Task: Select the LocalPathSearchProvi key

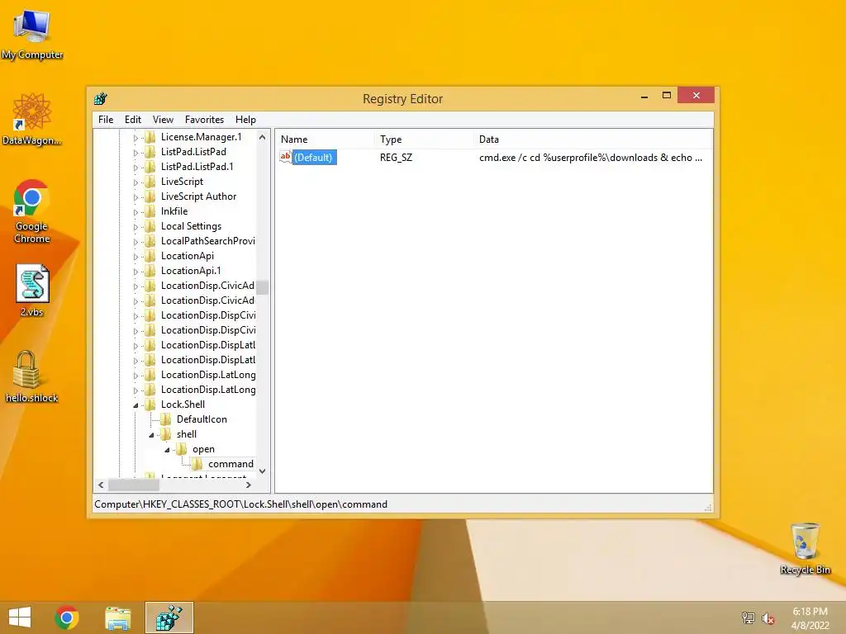Action: [x=207, y=241]
